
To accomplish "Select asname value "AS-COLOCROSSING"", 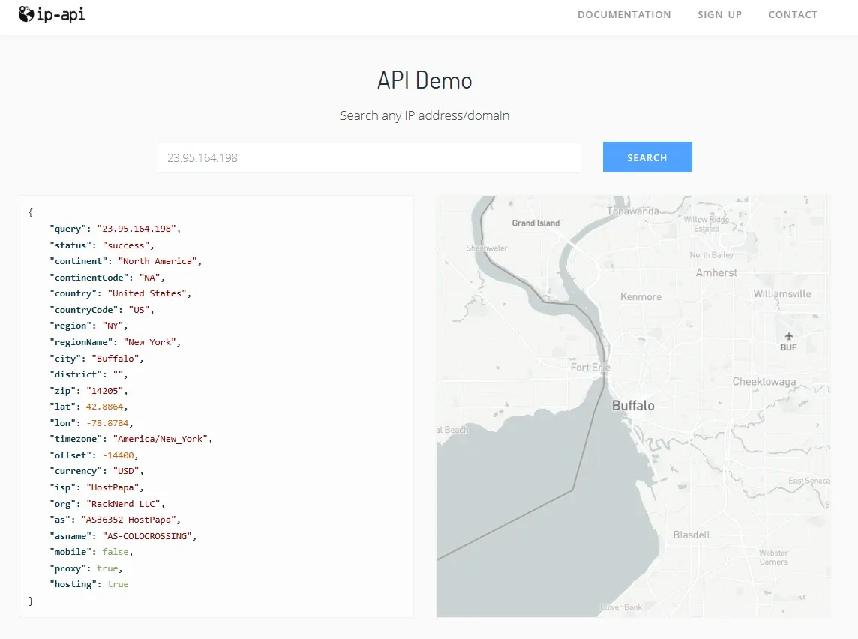I will pyautogui.click(x=147, y=536).
